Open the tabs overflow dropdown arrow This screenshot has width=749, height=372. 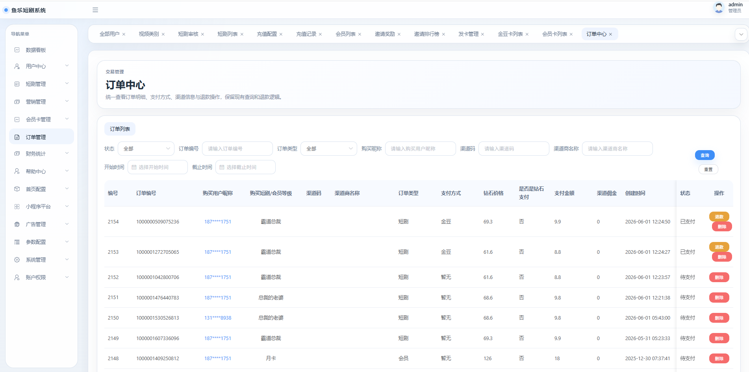point(741,34)
